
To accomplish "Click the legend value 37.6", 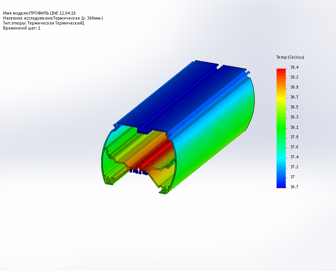I will tap(294, 147).
